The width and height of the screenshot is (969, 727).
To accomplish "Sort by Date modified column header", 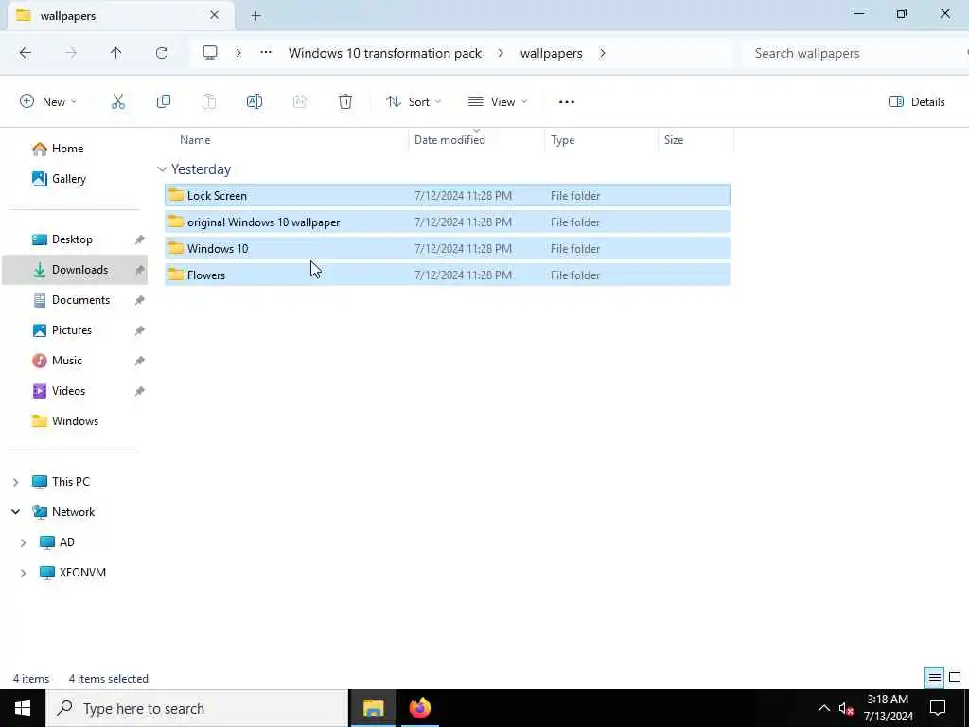I will coord(449,140).
